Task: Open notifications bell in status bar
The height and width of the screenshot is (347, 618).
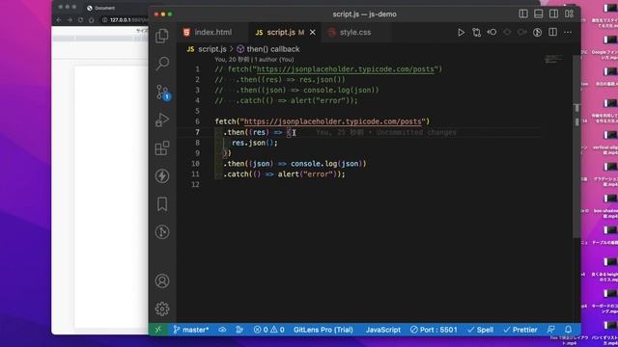Action: [568, 330]
